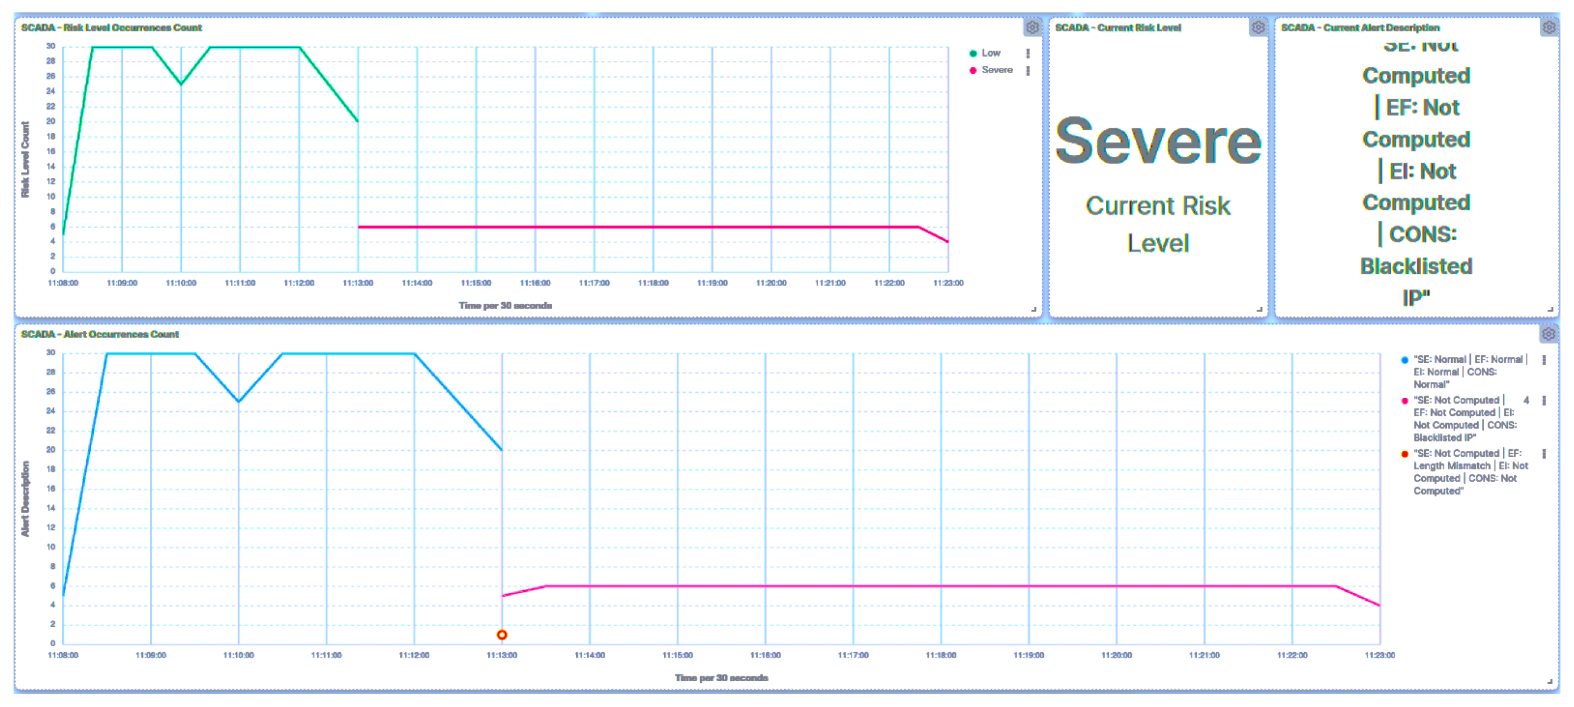
Task: Open gear settings for Risk Level Occurrences panel
Action: coord(1032,28)
